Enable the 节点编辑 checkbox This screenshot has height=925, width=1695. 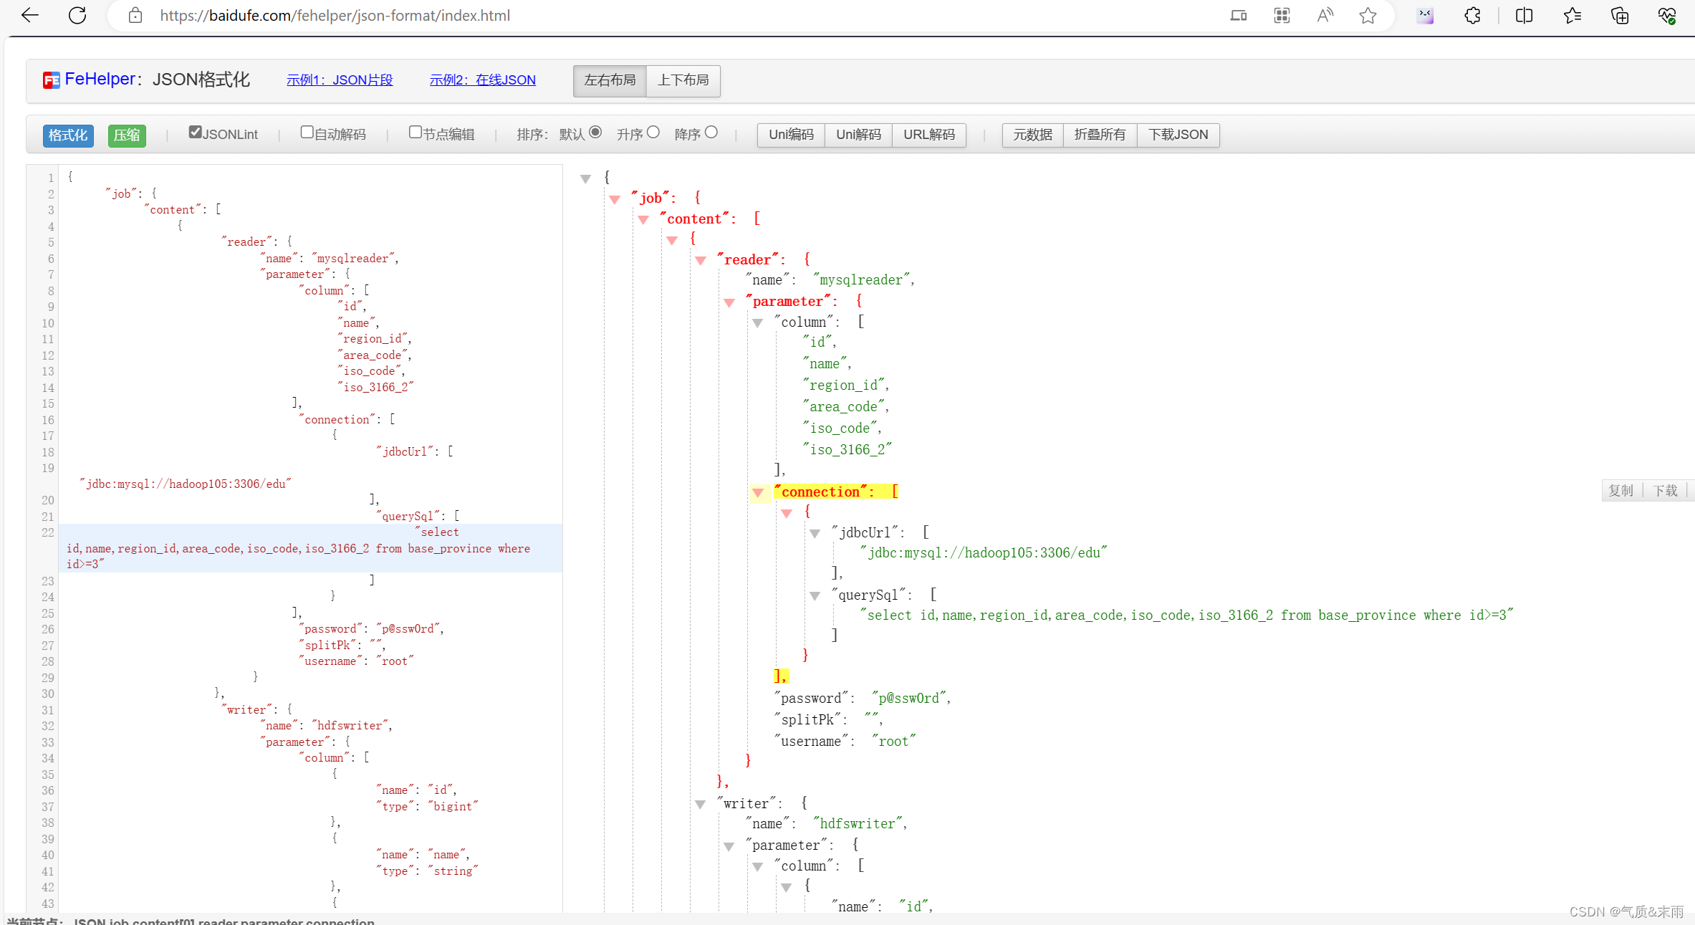point(415,132)
